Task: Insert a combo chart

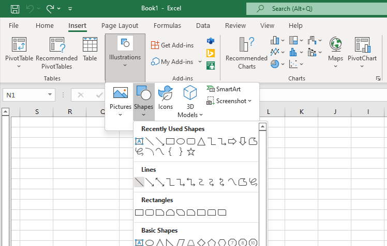Action: (315, 52)
